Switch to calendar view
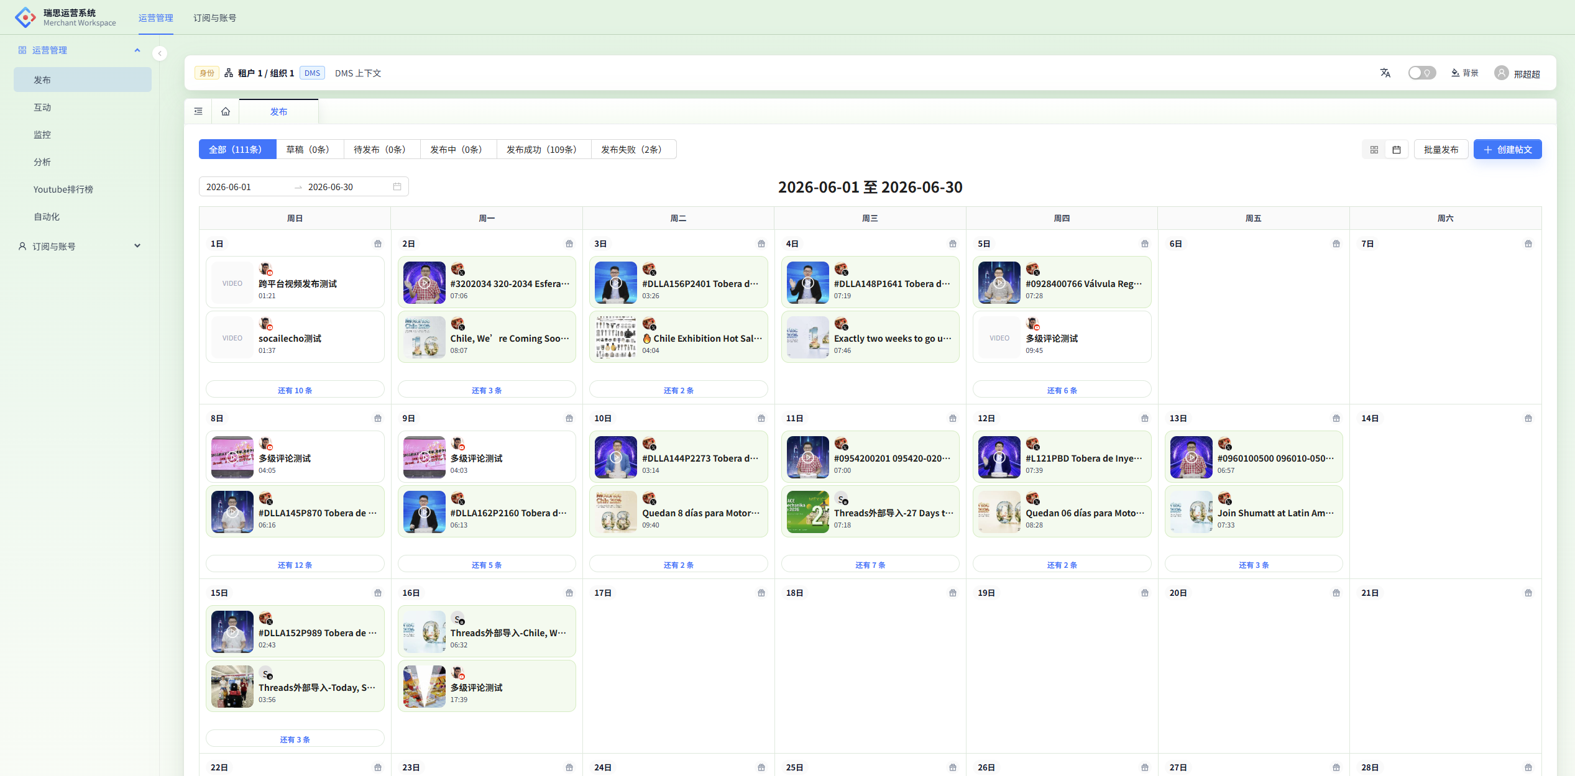Screen dimensions: 1575x776 coord(1397,150)
